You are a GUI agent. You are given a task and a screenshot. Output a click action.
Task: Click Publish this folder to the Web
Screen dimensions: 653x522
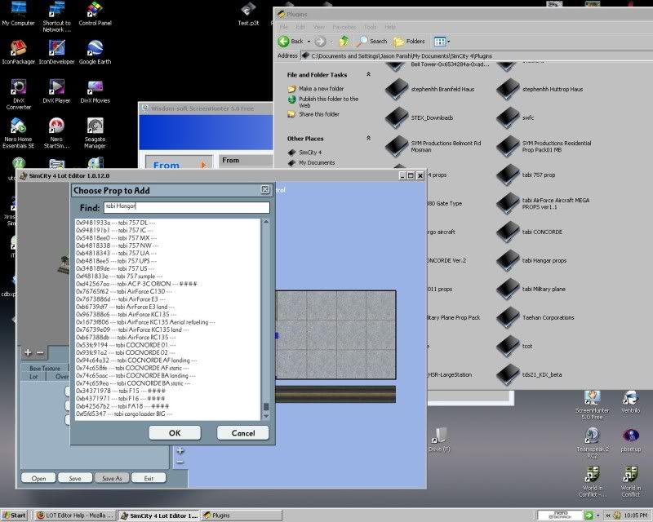(x=328, y=102)
